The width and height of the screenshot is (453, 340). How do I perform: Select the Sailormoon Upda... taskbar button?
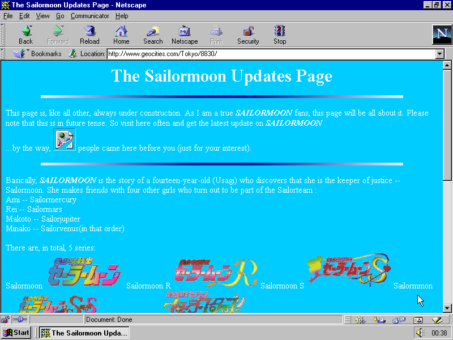84,333
